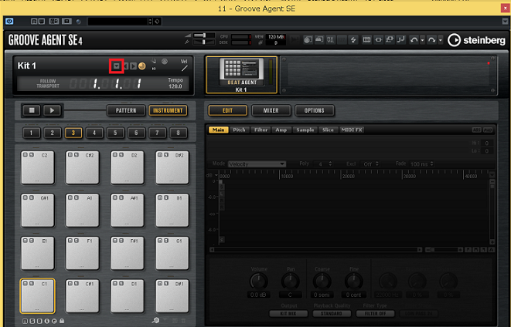
Task: Click the undo arrow icon
Action: (x=414, y=40)
